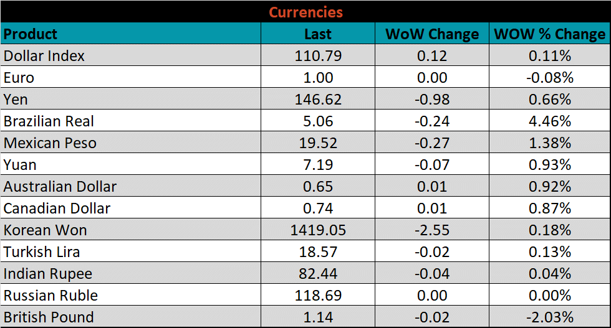Click Indian Rupee's last value 82.44
611x328 pixels.
318,274
